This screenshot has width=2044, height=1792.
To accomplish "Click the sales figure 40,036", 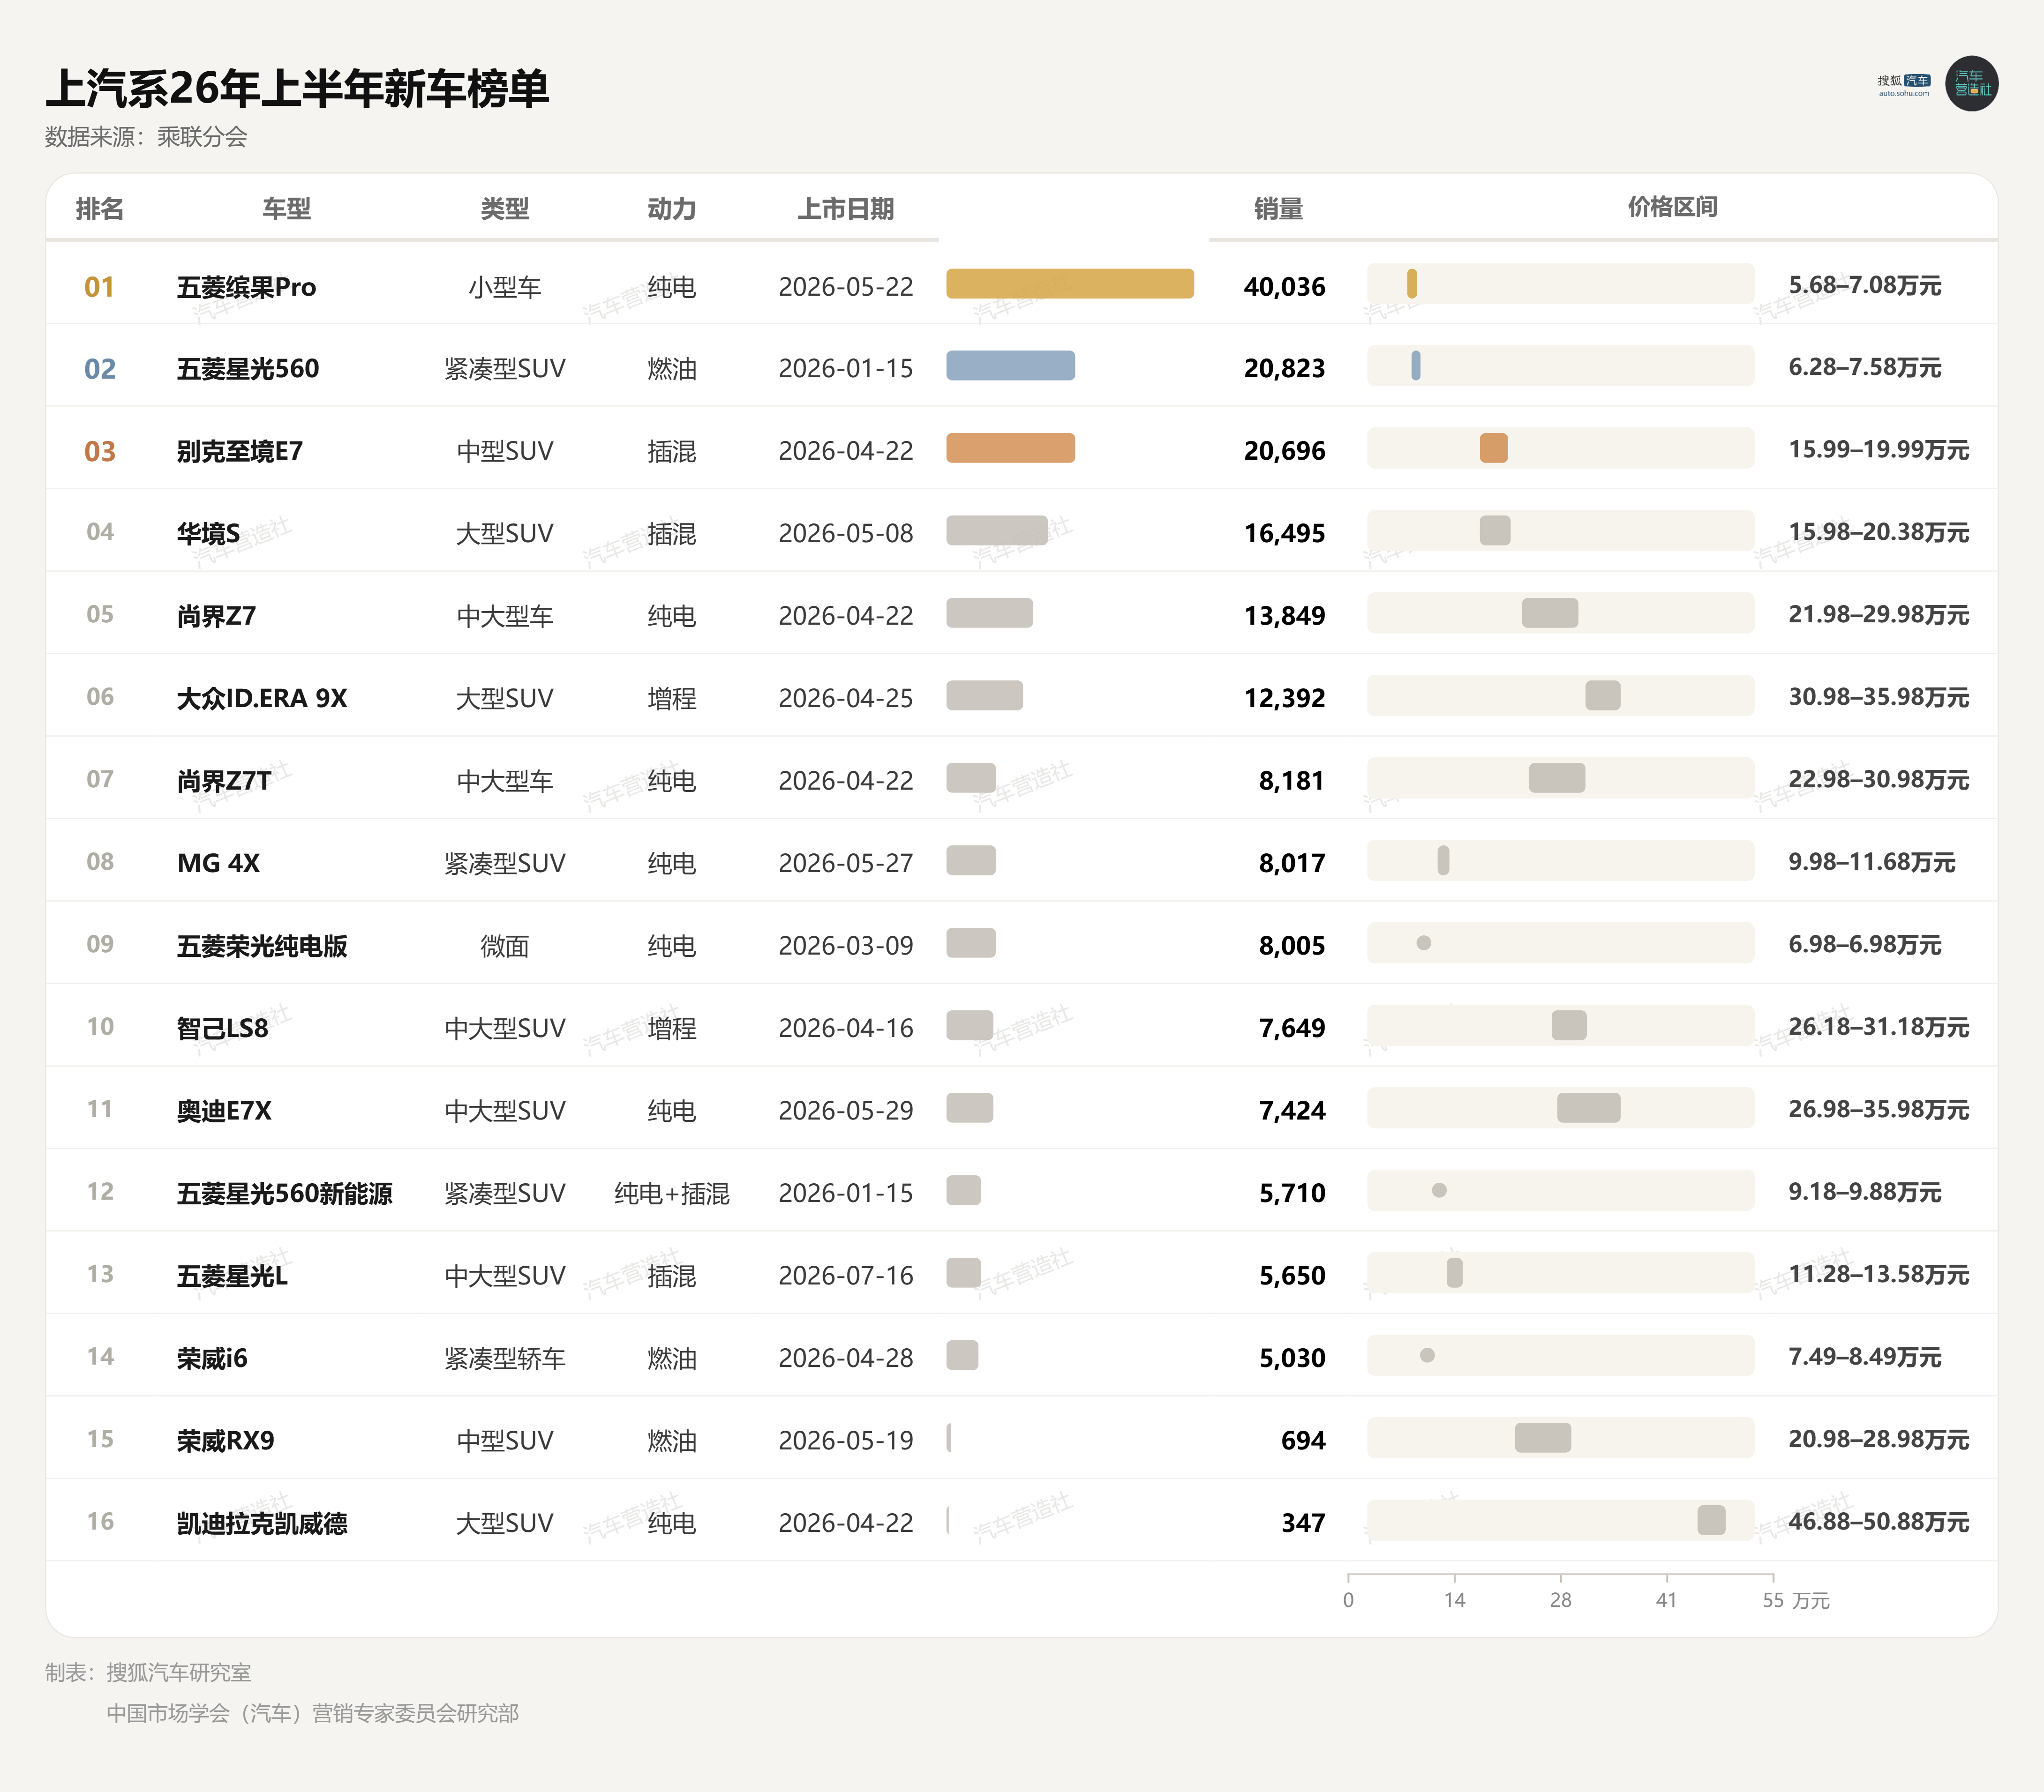I will [x=1284, y=288].
